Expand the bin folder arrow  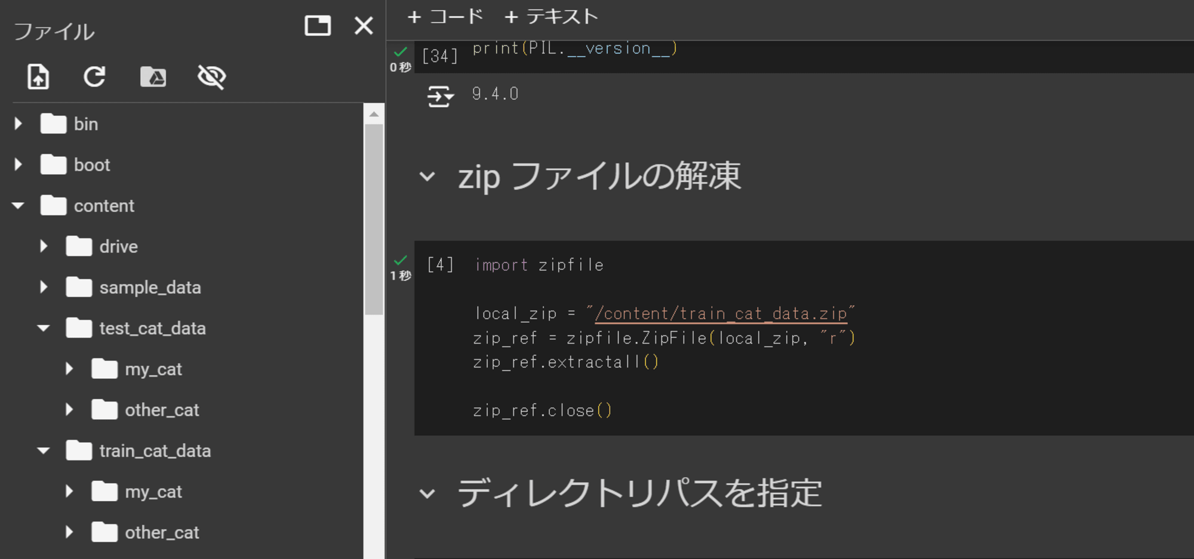pyautogui.click(x=18, y=123)
